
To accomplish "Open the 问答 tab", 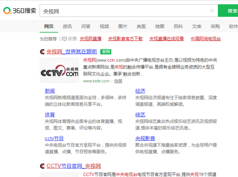I will point(86,26).
